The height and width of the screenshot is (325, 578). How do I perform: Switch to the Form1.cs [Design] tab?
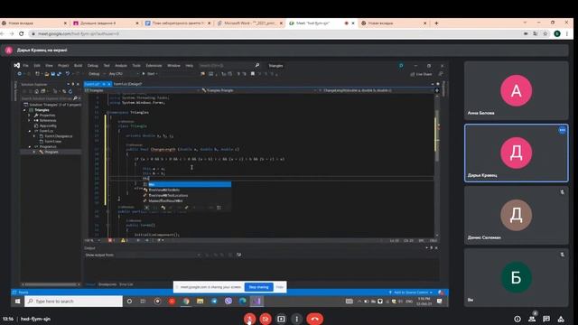coord(127,84)
